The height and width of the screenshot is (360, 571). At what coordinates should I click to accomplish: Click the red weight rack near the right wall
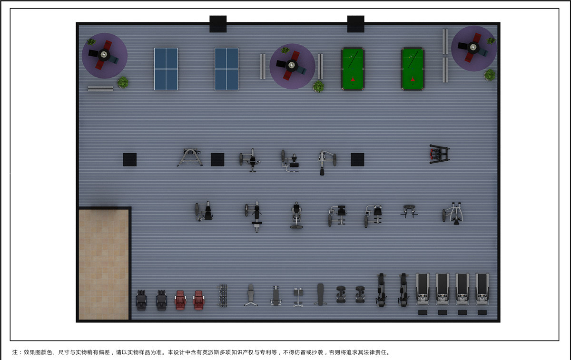click(439, 154)
